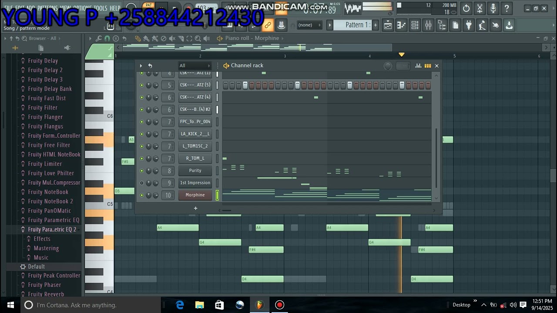Click the R_TOM_L channel button
This screenshot has width=557, height=313.
[195, 159]
